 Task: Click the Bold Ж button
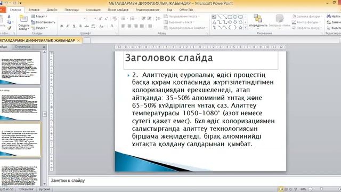[x=62, y=26]
